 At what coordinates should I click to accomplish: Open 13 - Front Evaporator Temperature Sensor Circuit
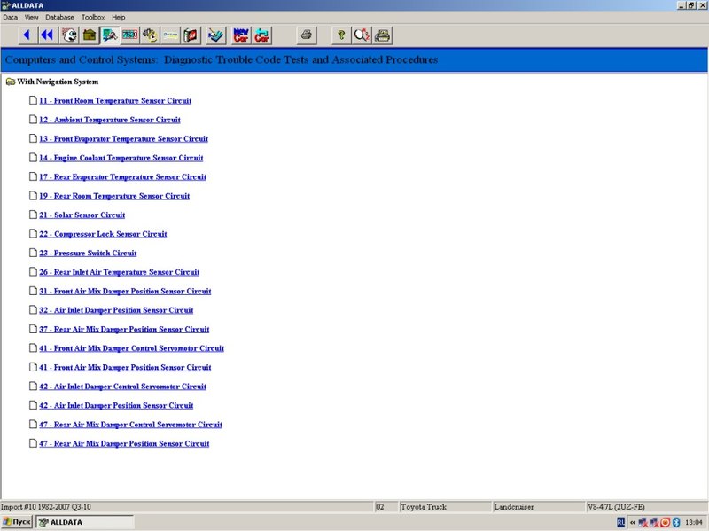click(123, 138)
